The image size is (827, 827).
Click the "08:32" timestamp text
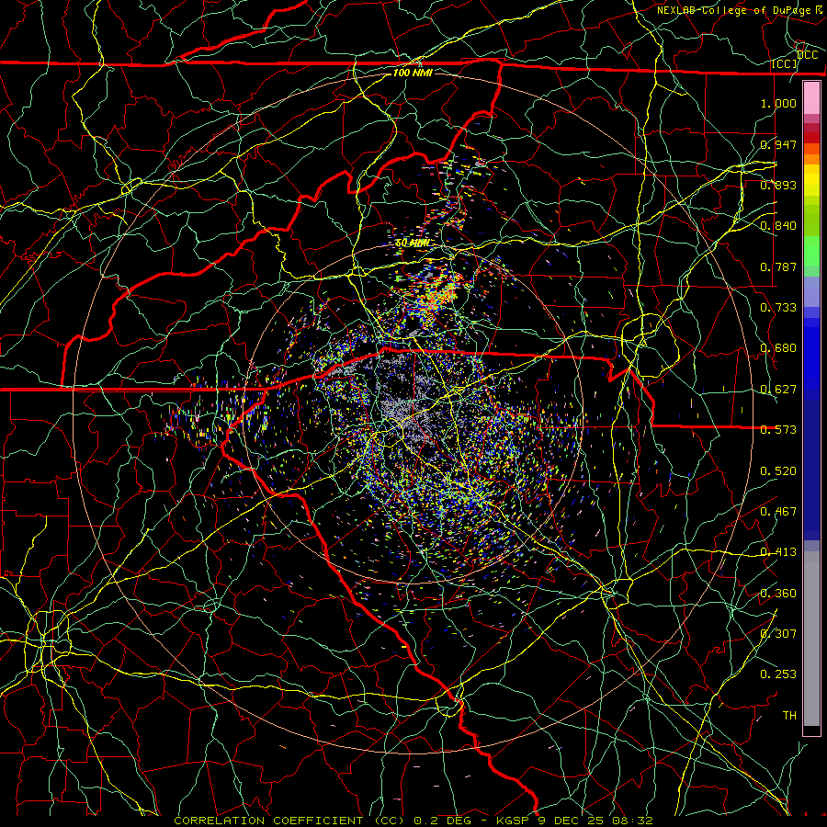click(x=632, y=821)
